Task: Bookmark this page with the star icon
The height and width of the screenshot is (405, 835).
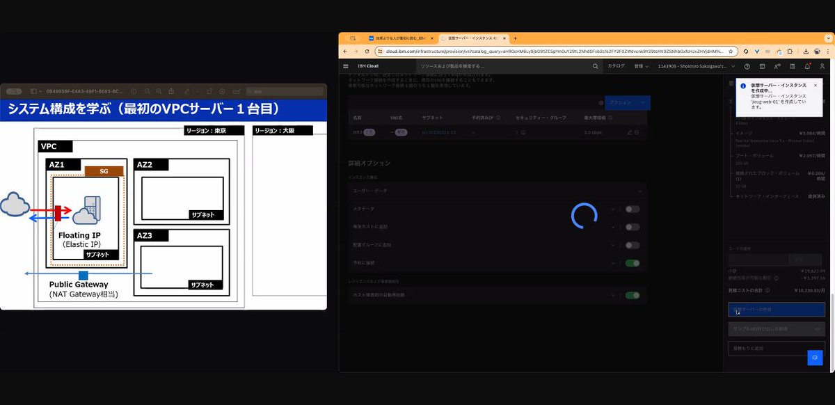Action: (731, 51)
